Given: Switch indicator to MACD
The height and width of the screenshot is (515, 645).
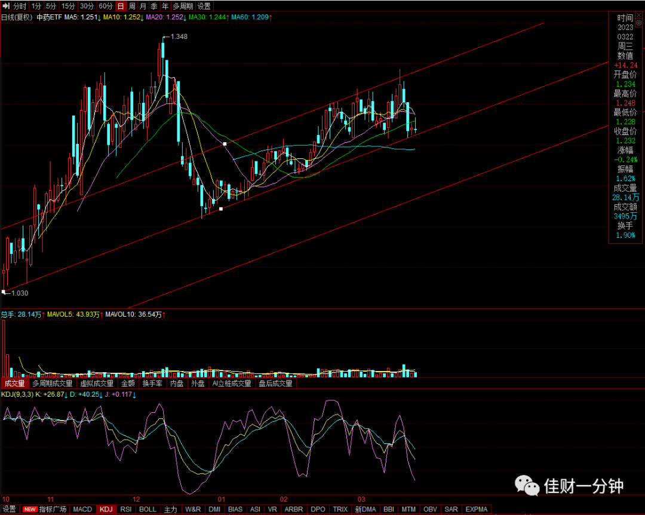Looking at the screenshot, I should coord(82,509).
